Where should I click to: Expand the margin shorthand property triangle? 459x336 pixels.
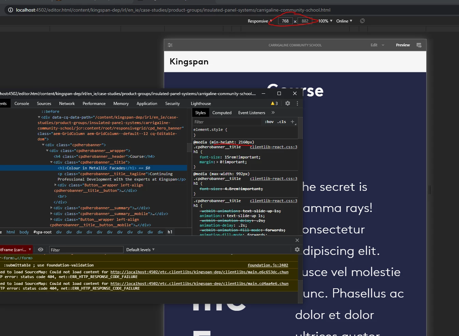point(218,162)
